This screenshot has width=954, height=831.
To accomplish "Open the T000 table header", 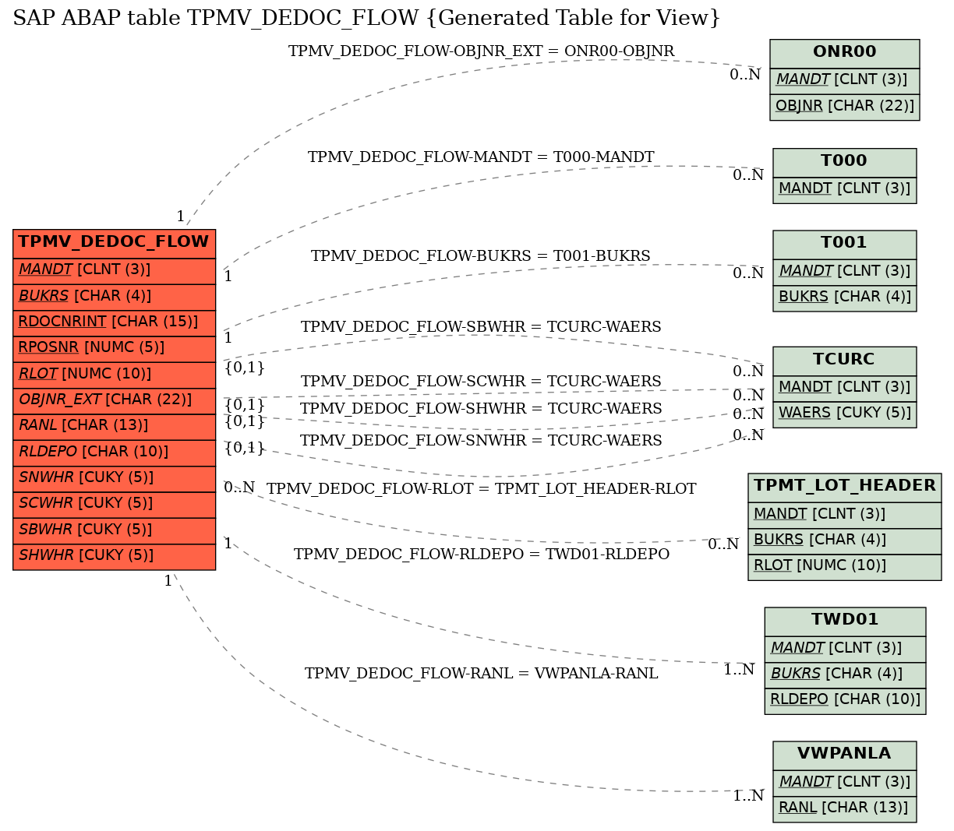I will tap(845, 162).
